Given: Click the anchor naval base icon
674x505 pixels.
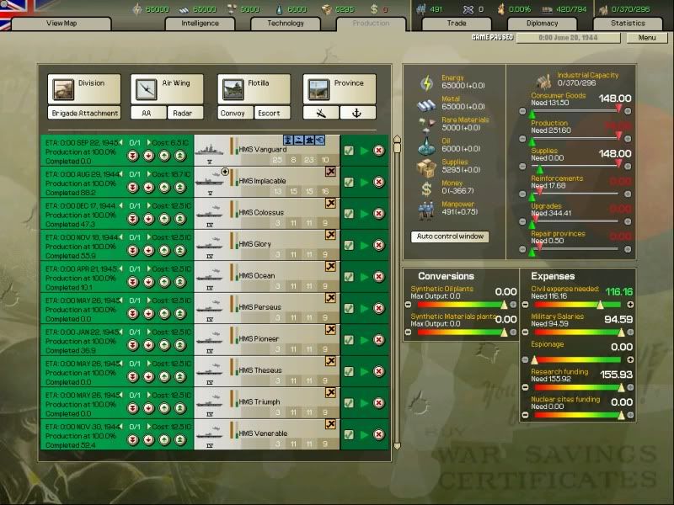Looking at the screenshot, I should (x=357, y=113).
